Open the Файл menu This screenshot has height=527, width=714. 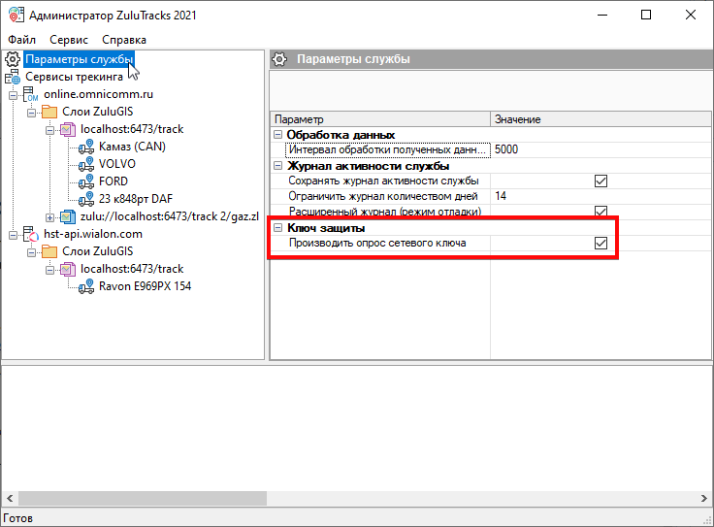[21, 40]
